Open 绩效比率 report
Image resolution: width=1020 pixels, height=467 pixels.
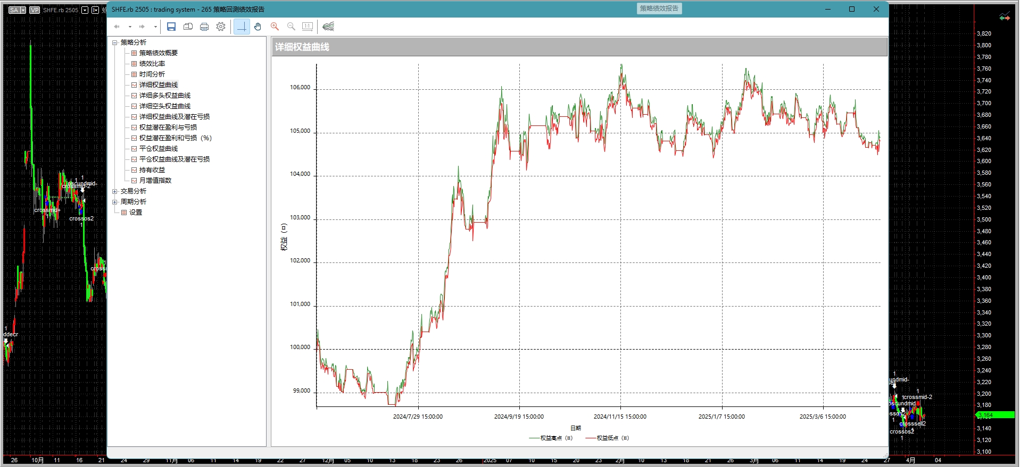[x=152, y=64]
